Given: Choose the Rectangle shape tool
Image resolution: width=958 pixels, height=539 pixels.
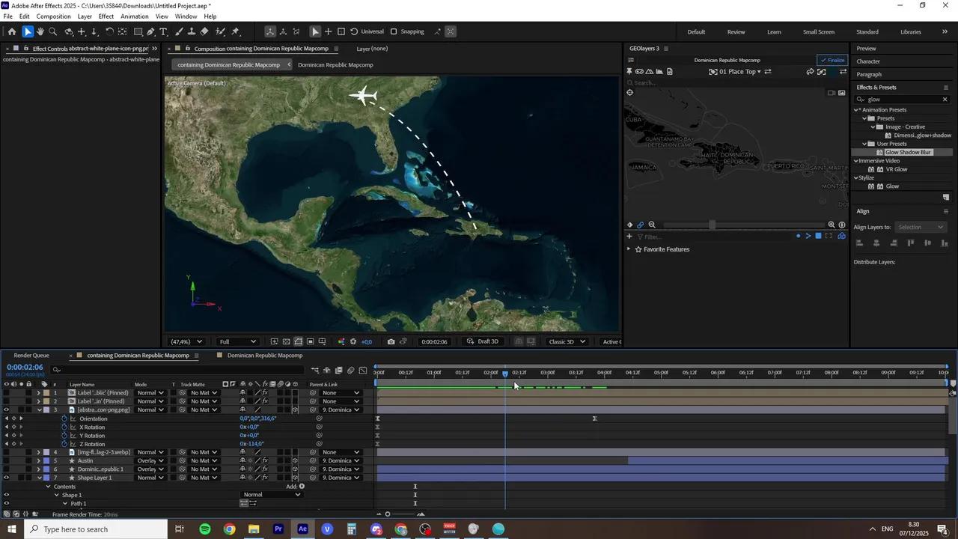Looking at the screenshot, I should (138, 31).
